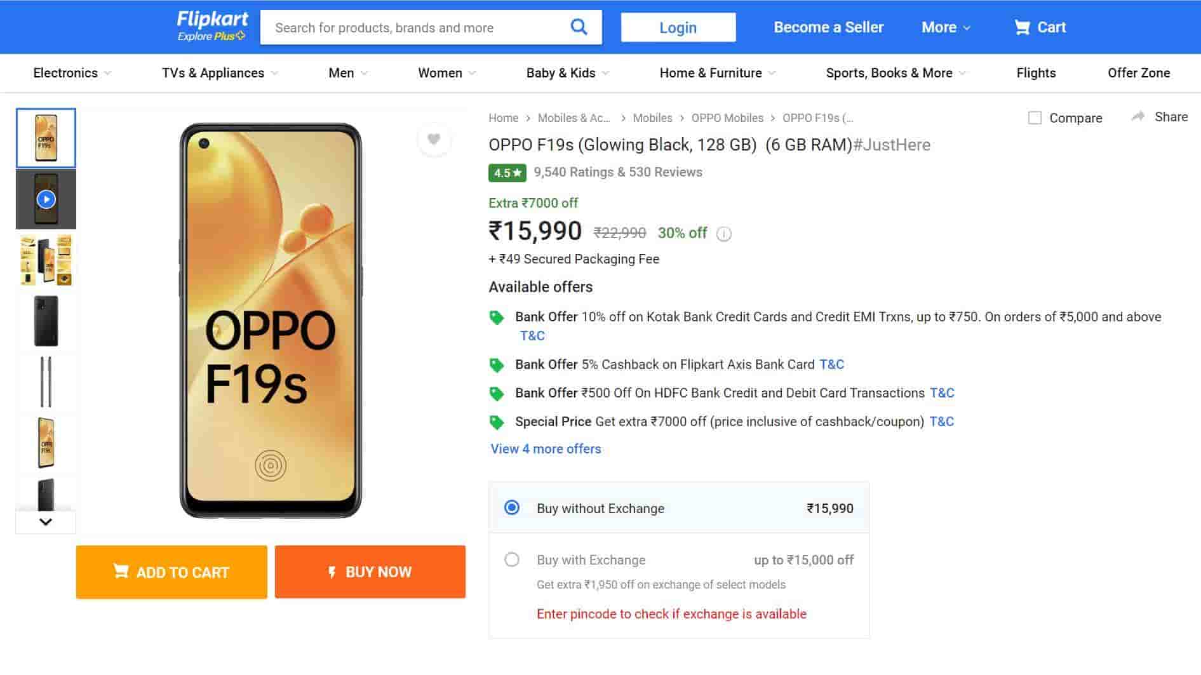1201x675 pixels.
Task: Open View 4 more offers link
Action: pyautogui.click(x=546, y=449)
